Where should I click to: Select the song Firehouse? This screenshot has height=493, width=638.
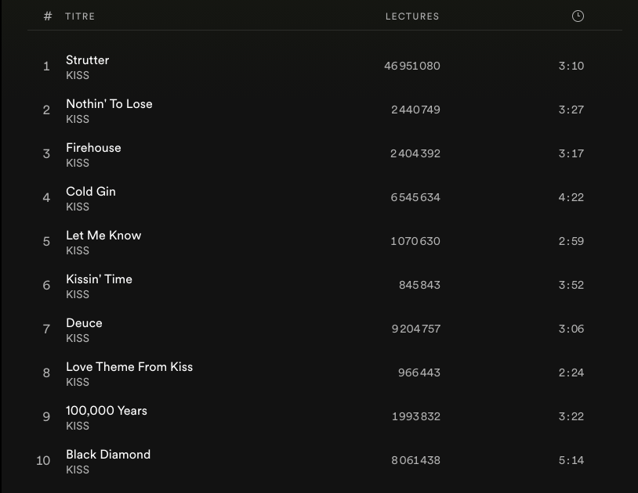[x=93, y=148]
